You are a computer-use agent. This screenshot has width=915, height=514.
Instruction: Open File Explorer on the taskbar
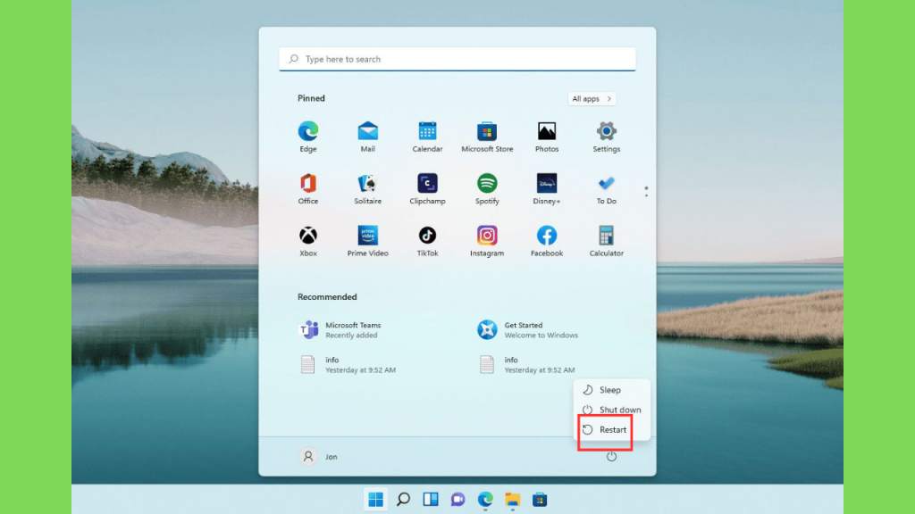tap(512, 500)
